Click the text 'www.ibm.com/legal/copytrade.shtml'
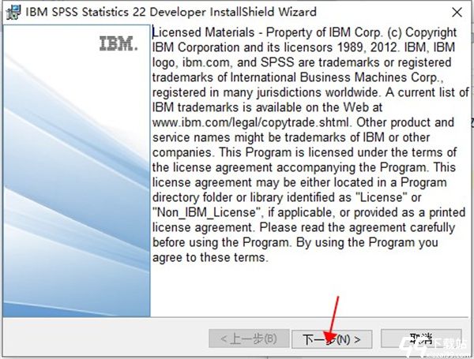 [x=251, y=122]
